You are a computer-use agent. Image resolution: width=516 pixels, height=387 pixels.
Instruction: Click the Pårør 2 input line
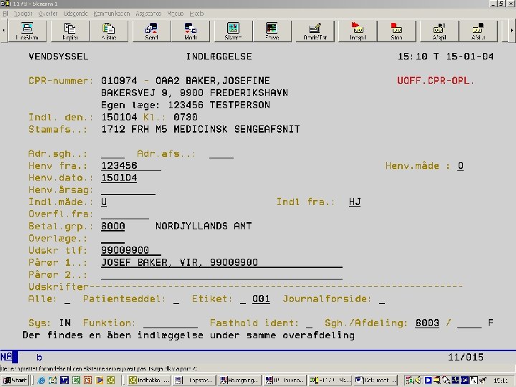point(221,274)
